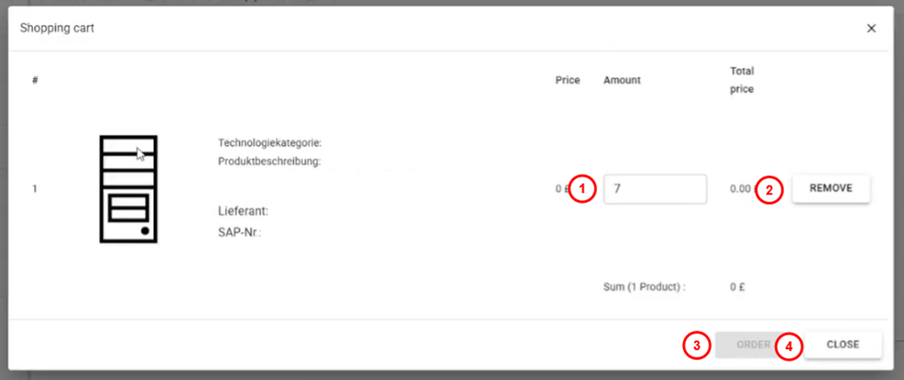Remove the product from the cart
Image resolution: width=904 pixels, height=380 pixels.
tap(830, 189)
